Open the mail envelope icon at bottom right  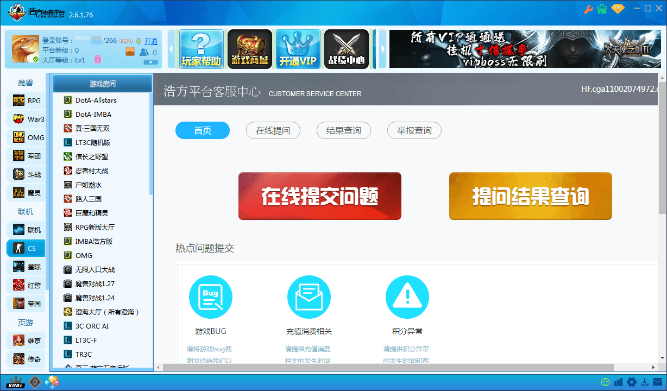pos(658,382)
